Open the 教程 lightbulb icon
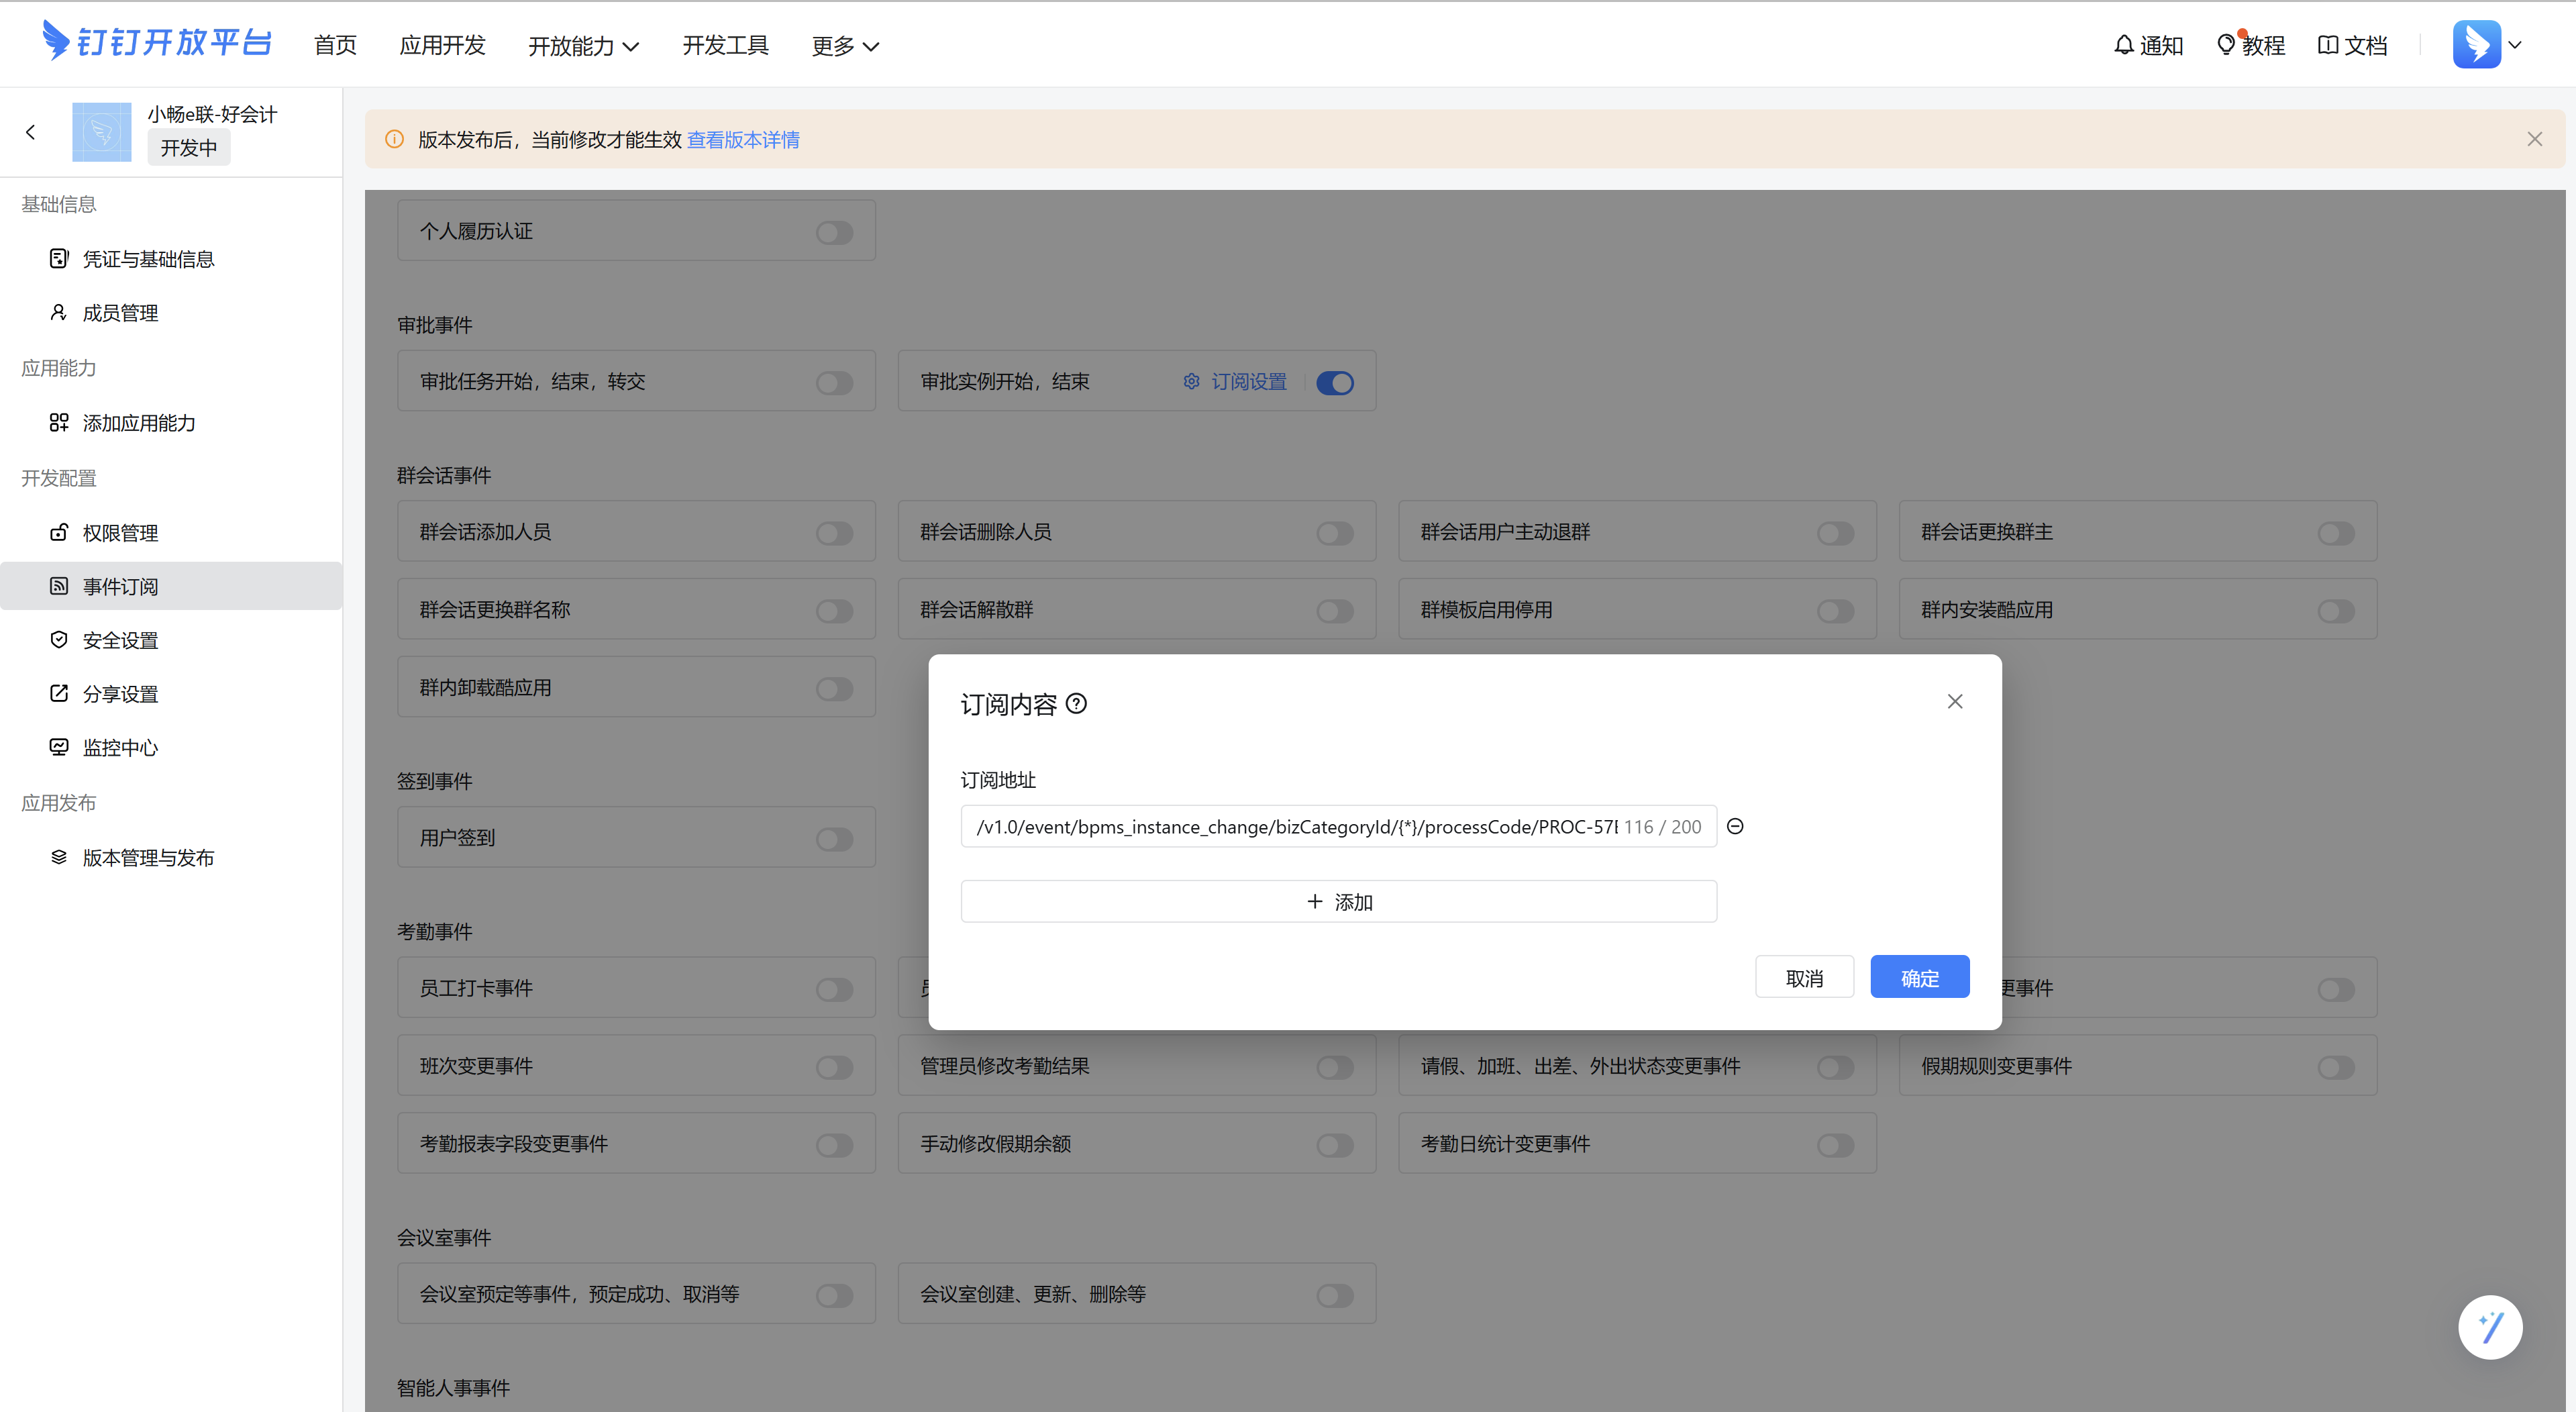Image resolution: width=2576 pixels, height=1412 pixels. 2226,45
